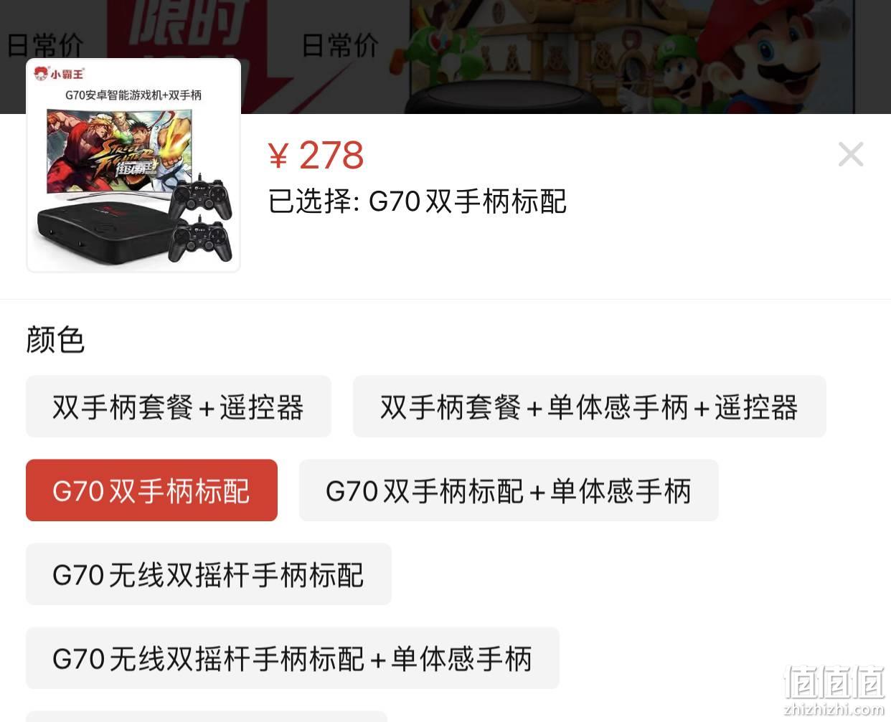Pick G70无线双摇杆手柄标配+单体感手柄 option
891x722 pixels.
coord(293,658)
